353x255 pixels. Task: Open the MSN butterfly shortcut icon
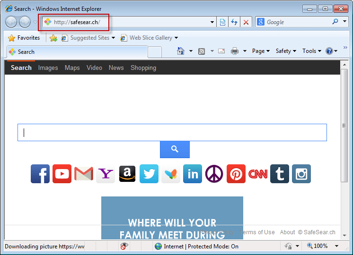tap(171, 174)
